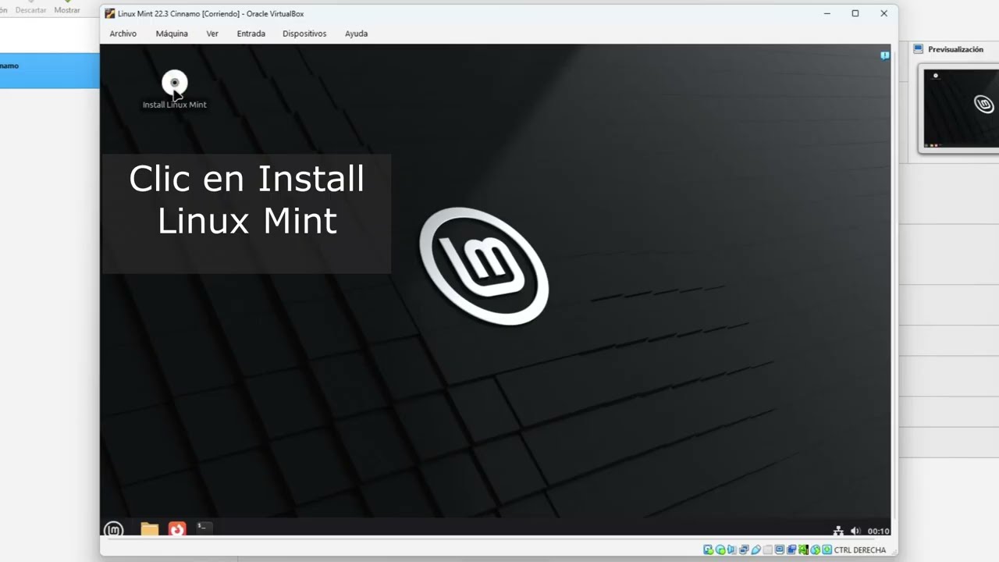Viewport: 999px width, 562px height.
Task: Click the blue notification icon in VM corner
Action: point(884,55)
